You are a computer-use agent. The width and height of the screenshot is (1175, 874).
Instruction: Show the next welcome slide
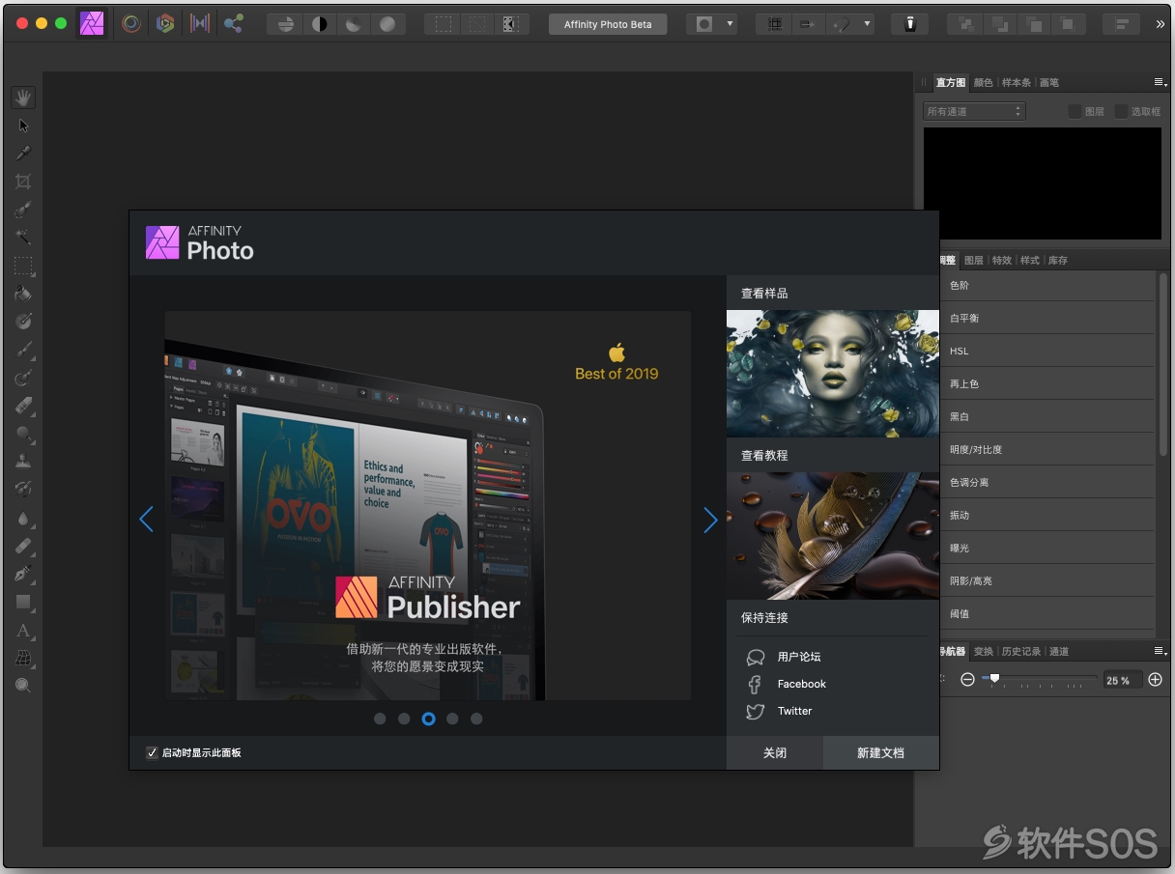(711, 520)
